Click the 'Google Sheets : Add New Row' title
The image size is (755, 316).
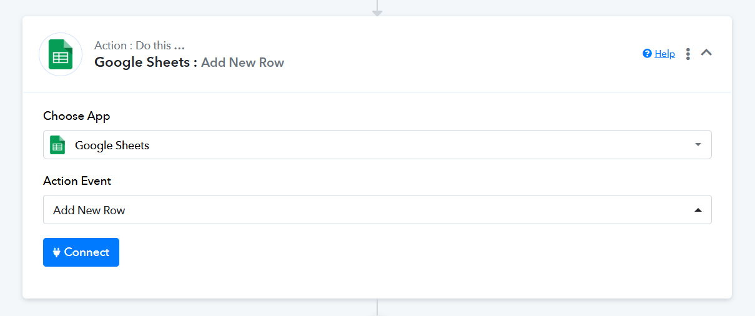point(189,62)
